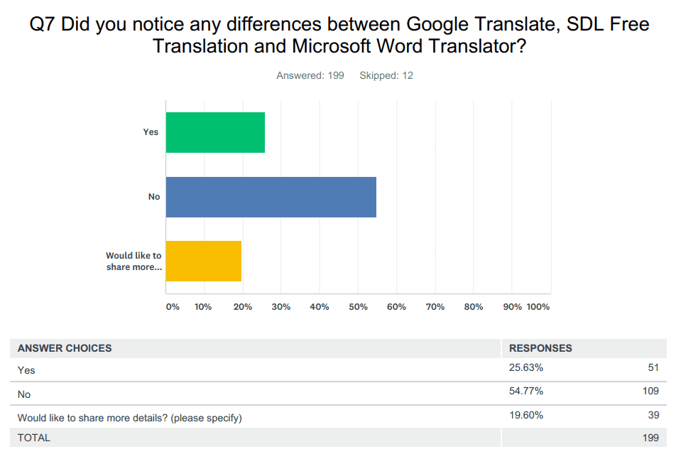
Task: Click the "Would like to share more..." chart label
Action: coord(134,261)
